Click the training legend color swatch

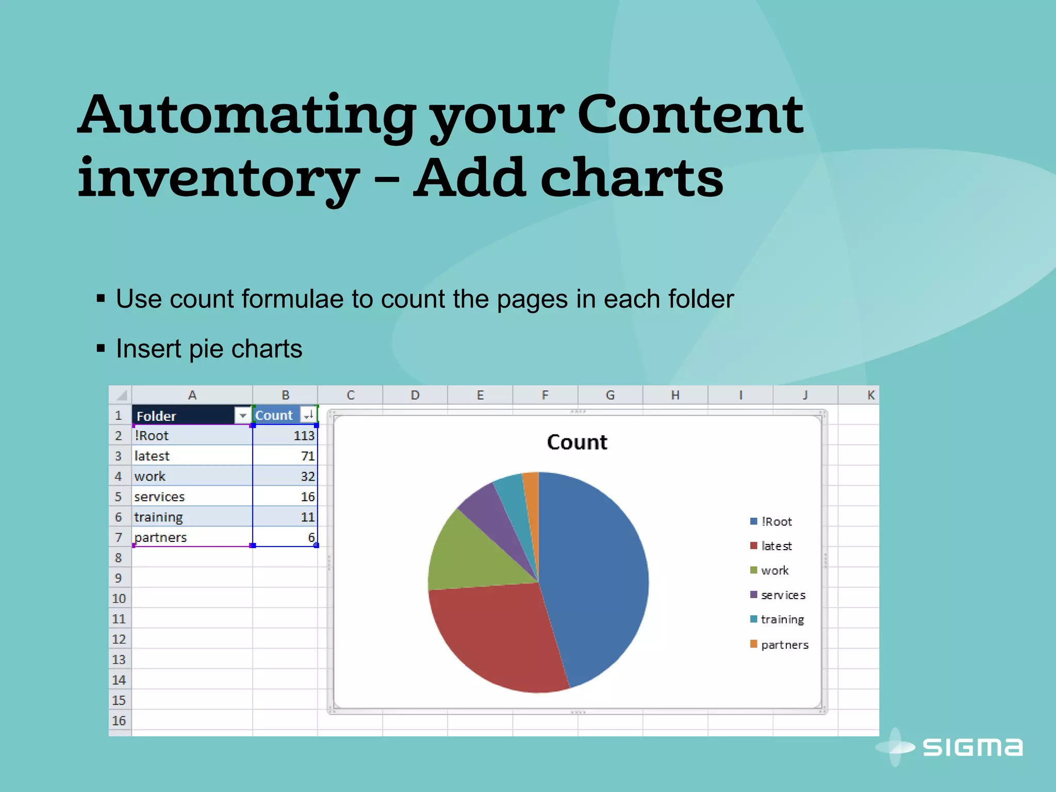[753, 619]
